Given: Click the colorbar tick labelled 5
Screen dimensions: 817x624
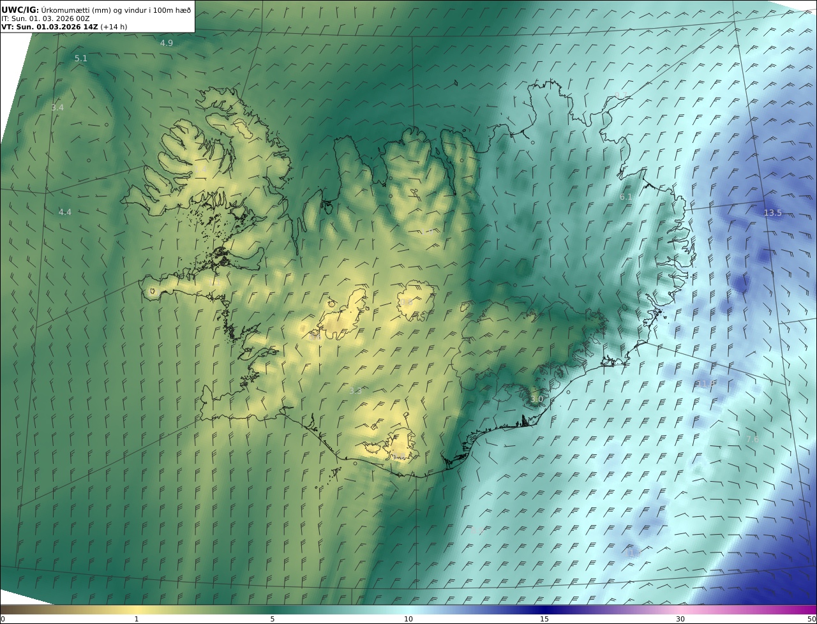Looking at the screenshot, I should (x=273, y=619).
